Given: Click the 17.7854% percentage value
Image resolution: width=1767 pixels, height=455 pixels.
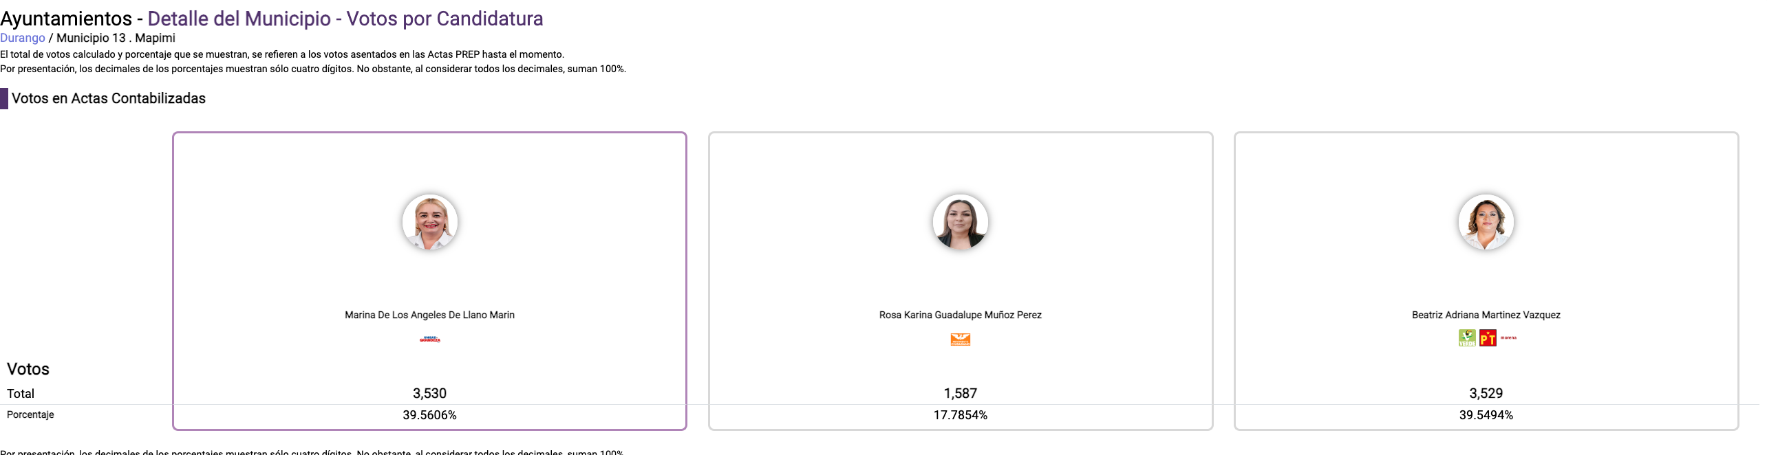Looking at the screenshot, I should pyautogui.click(x=960, y=415).
